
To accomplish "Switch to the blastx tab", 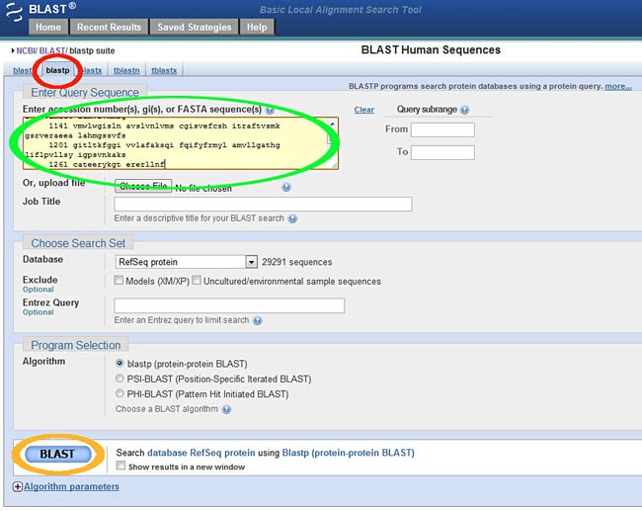I will tap(92, 70).
